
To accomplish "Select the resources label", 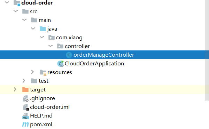I will point(60,72).
